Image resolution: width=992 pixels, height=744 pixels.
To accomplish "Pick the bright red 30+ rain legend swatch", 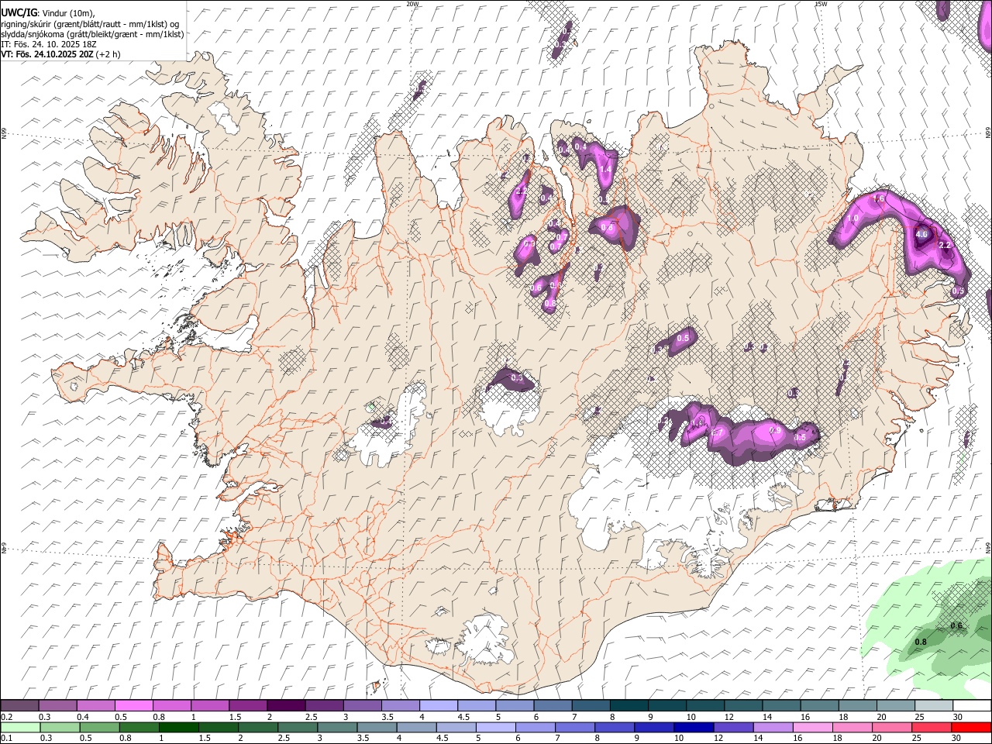I will click(x=971, y=727).
